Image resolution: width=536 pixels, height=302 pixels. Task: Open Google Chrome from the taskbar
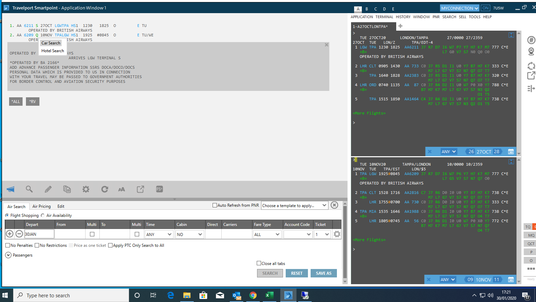click(x=253, y=295)
